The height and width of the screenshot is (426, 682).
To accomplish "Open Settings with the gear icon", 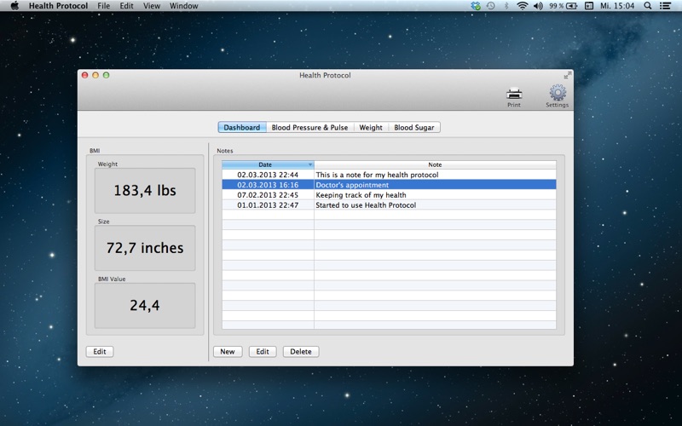I will pos(558,93).
